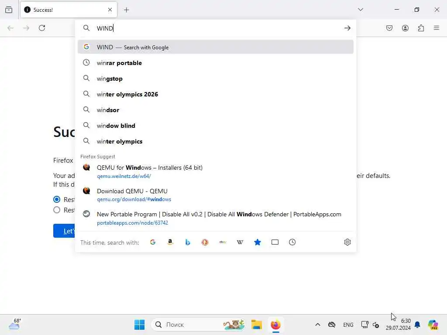447x335 pixels.
Task: Search this time with Google
Action: [153, 242]
